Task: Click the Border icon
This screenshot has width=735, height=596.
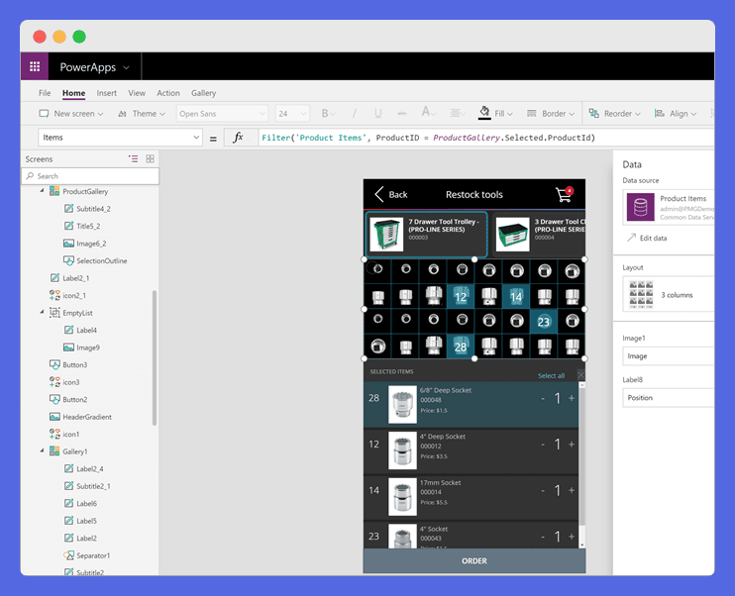Action: click(532, 114)
